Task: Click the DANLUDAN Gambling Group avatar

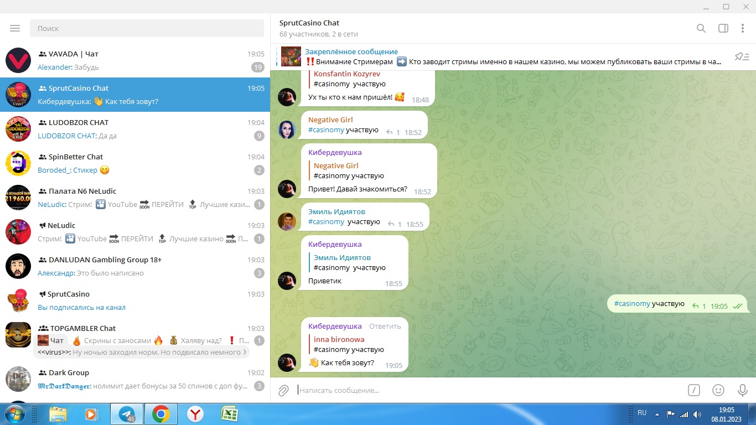Action: click(18, 266)
